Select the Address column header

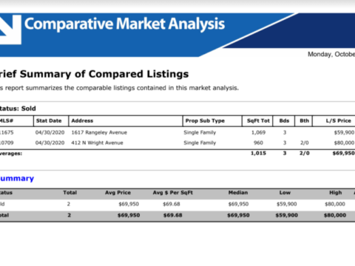point(82,120)
